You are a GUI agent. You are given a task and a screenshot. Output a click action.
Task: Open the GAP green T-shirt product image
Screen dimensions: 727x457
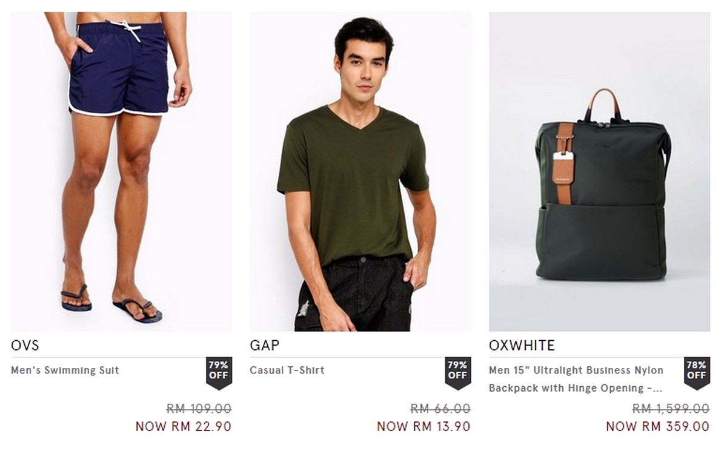click(360, 171)
